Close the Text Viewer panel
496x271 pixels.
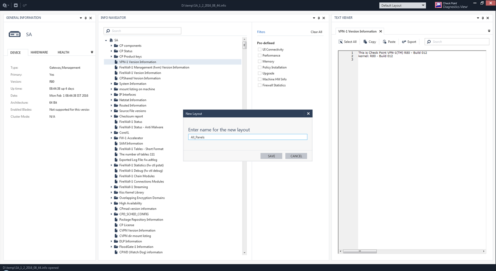(488, 18)
